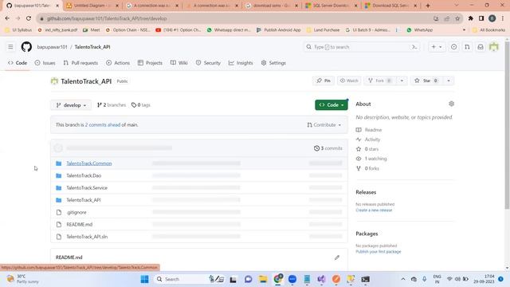This screenshot has height=287, width=510.
Task: Open the create new plus dropdown
Action: pyautogui.click(x=437, y=47)
